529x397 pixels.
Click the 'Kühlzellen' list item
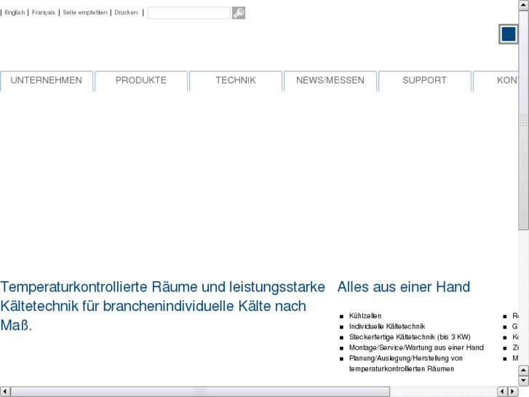point(365,316)
